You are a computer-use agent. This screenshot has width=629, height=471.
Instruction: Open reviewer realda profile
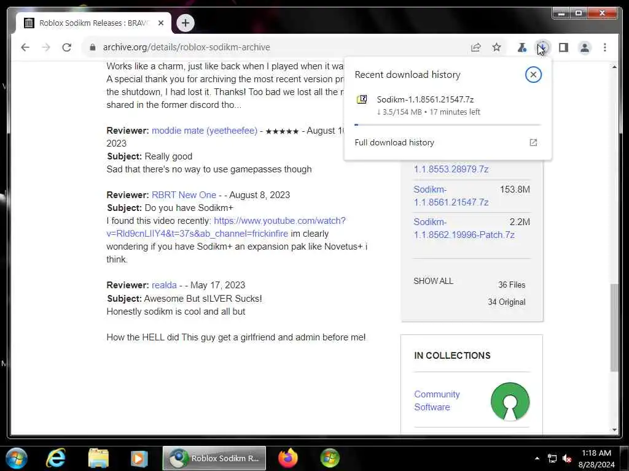(164, 285)
